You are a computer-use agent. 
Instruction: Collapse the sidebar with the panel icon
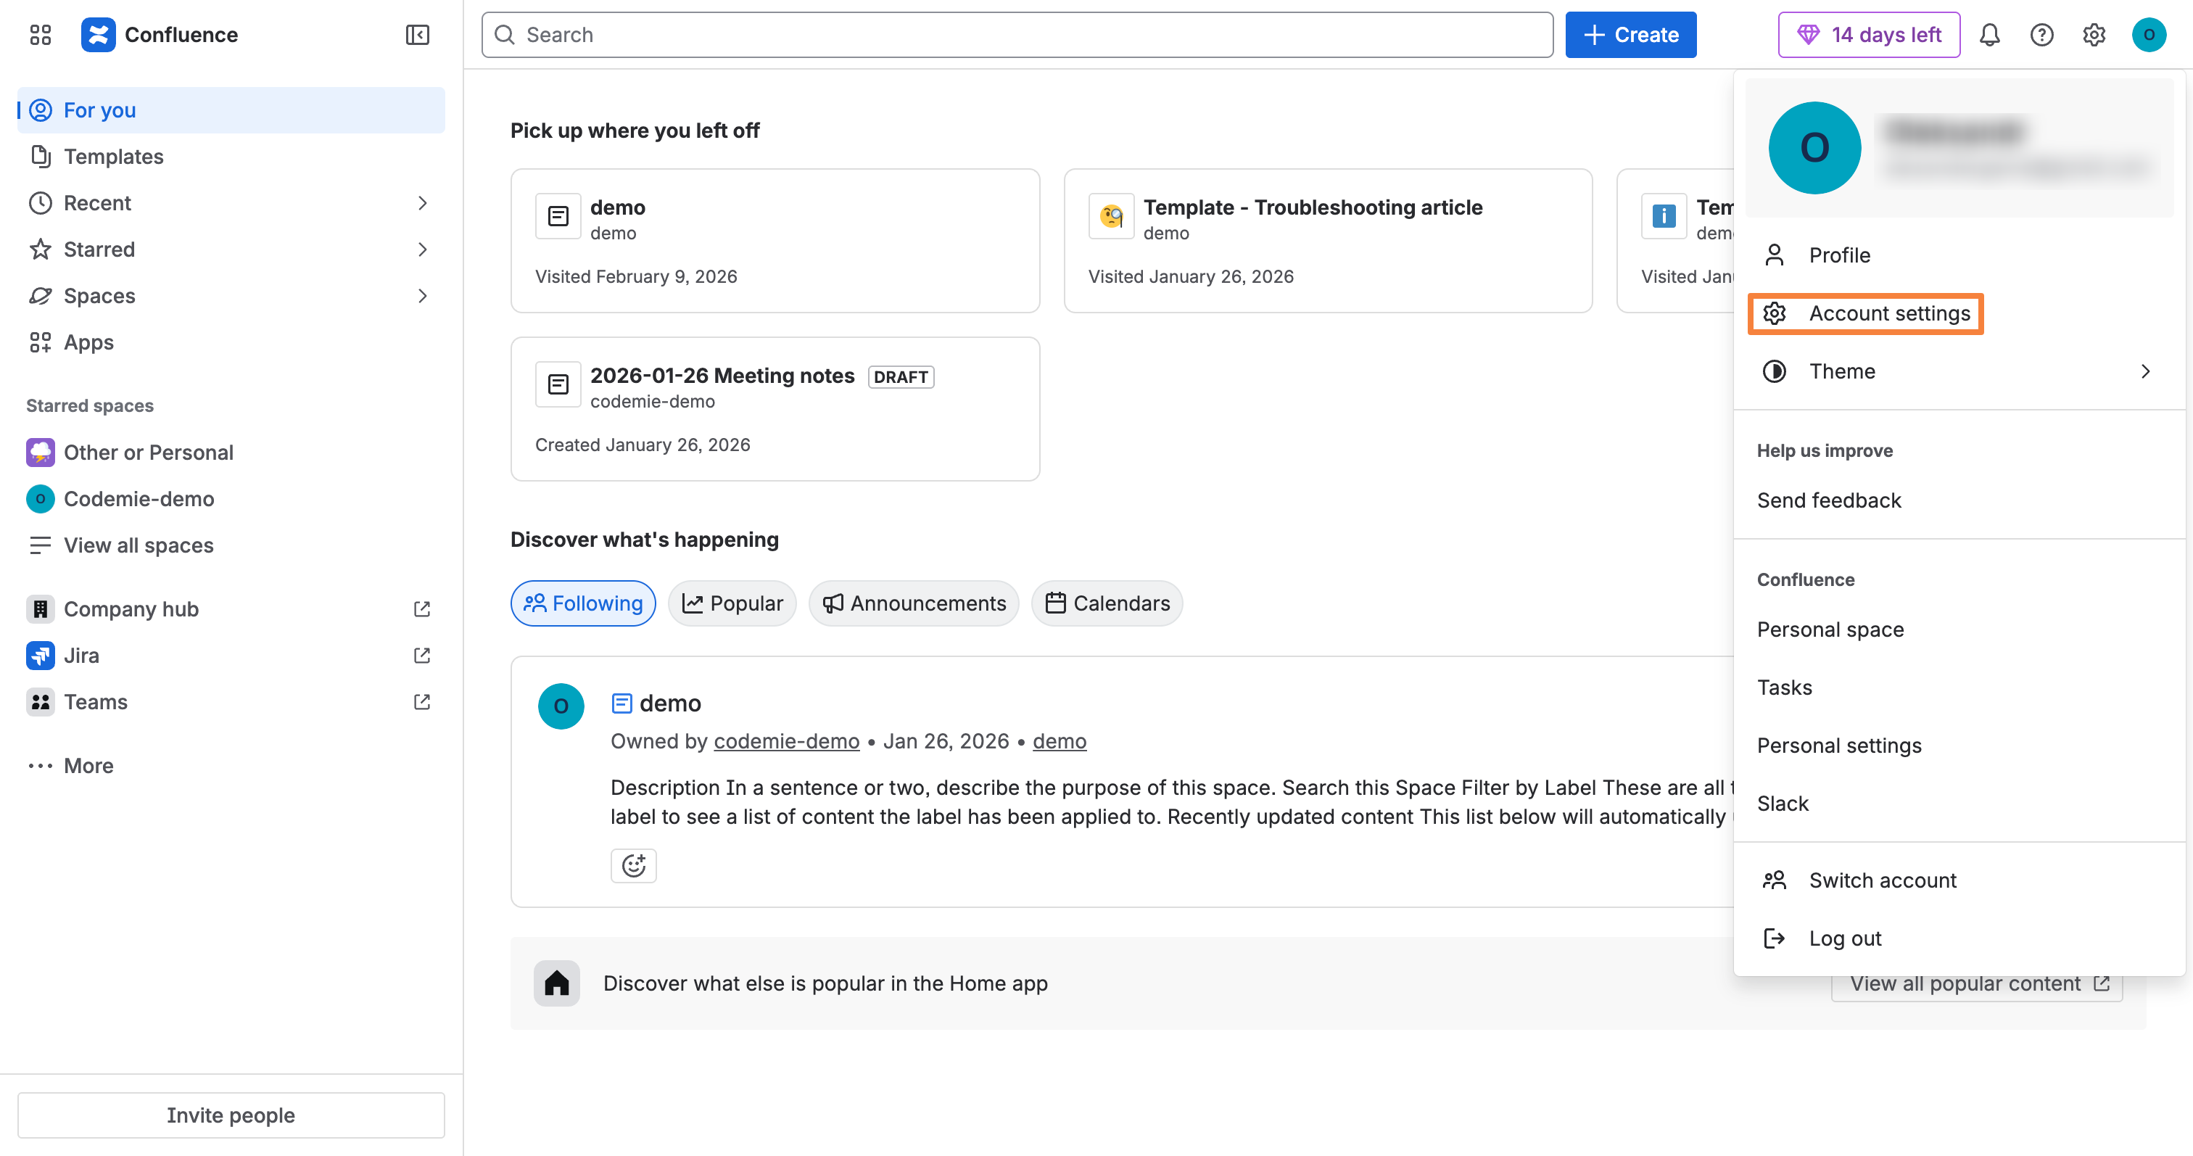point(417,35)
